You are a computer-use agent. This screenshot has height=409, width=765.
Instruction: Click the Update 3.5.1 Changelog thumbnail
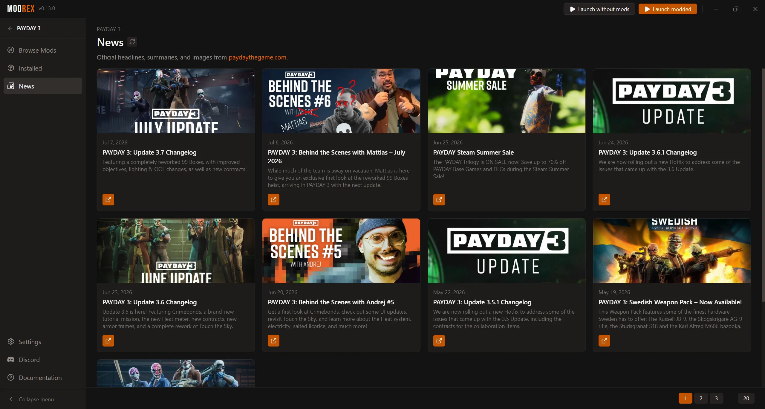click(507, 251)
